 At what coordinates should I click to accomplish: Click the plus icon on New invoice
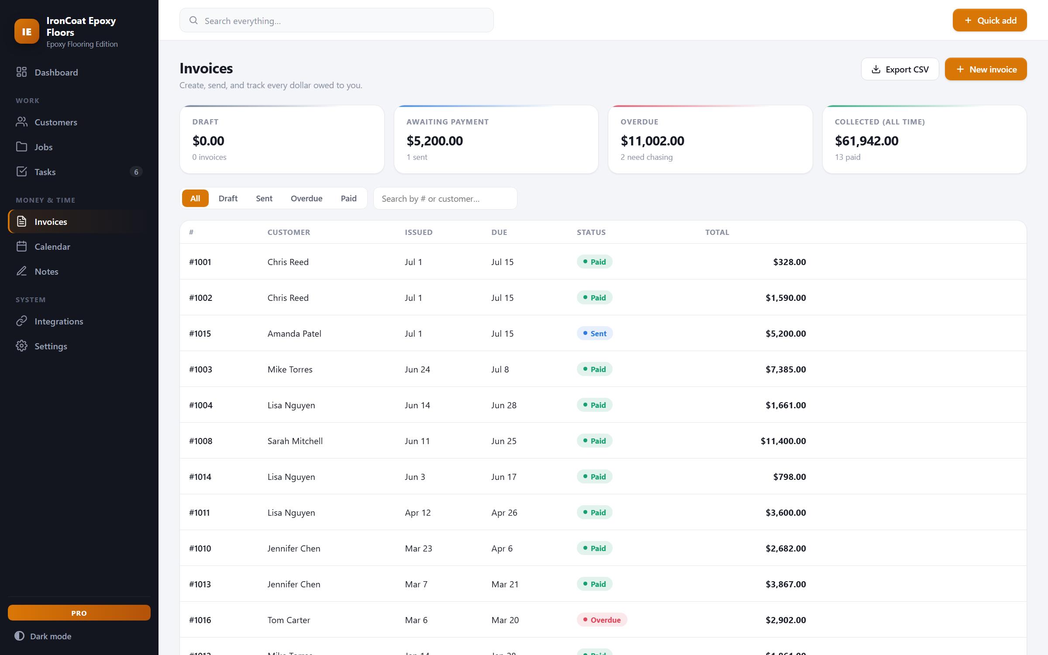[960, 69]
